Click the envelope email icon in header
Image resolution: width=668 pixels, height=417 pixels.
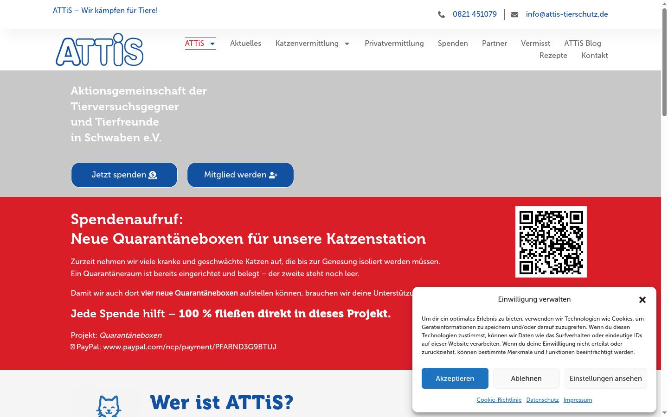pos(514,14)
